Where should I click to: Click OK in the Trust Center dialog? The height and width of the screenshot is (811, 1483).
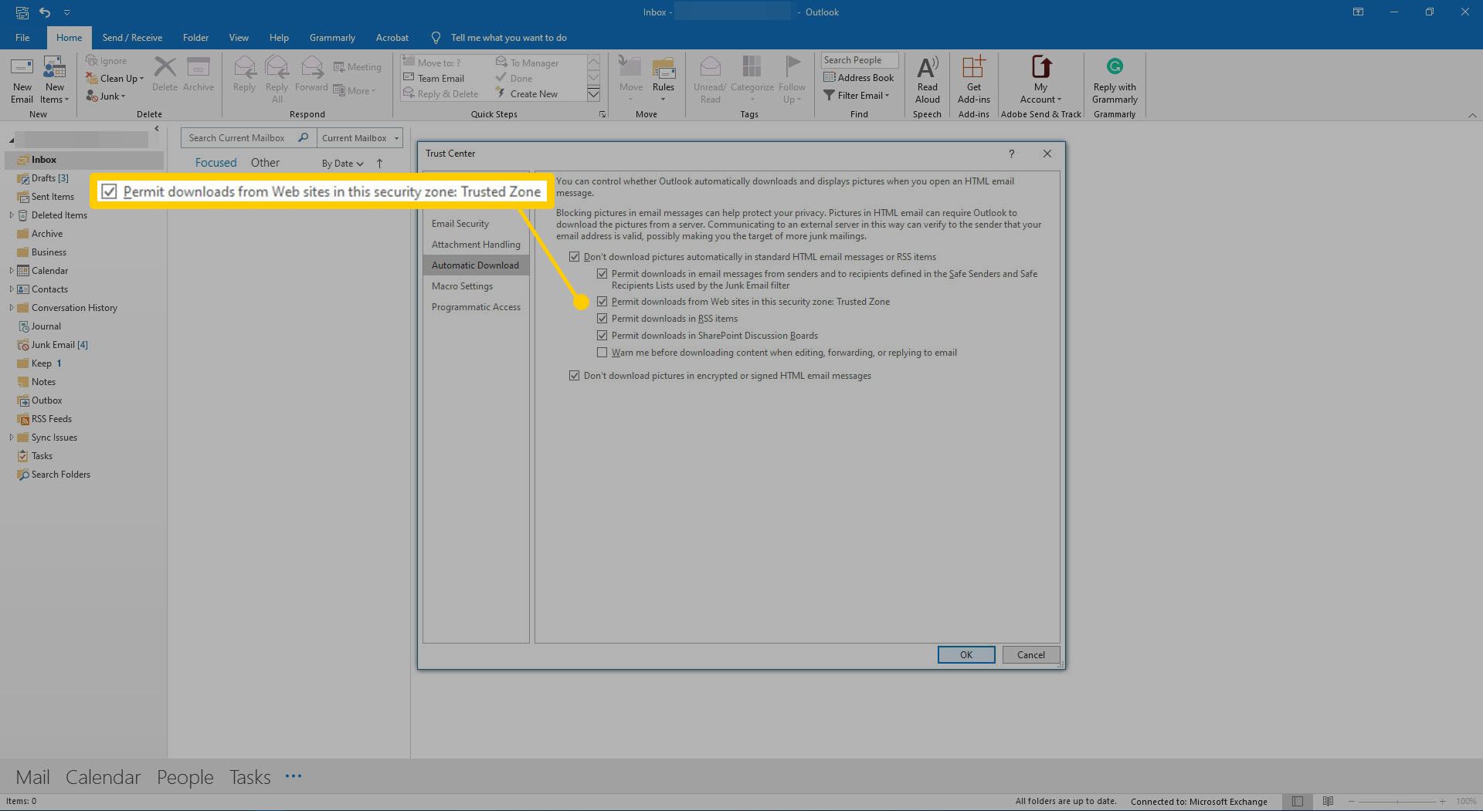click(x=966, y=654)
